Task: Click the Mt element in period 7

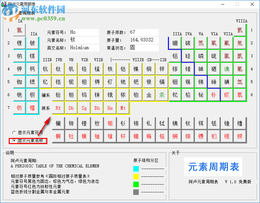Action: (123, 107)
